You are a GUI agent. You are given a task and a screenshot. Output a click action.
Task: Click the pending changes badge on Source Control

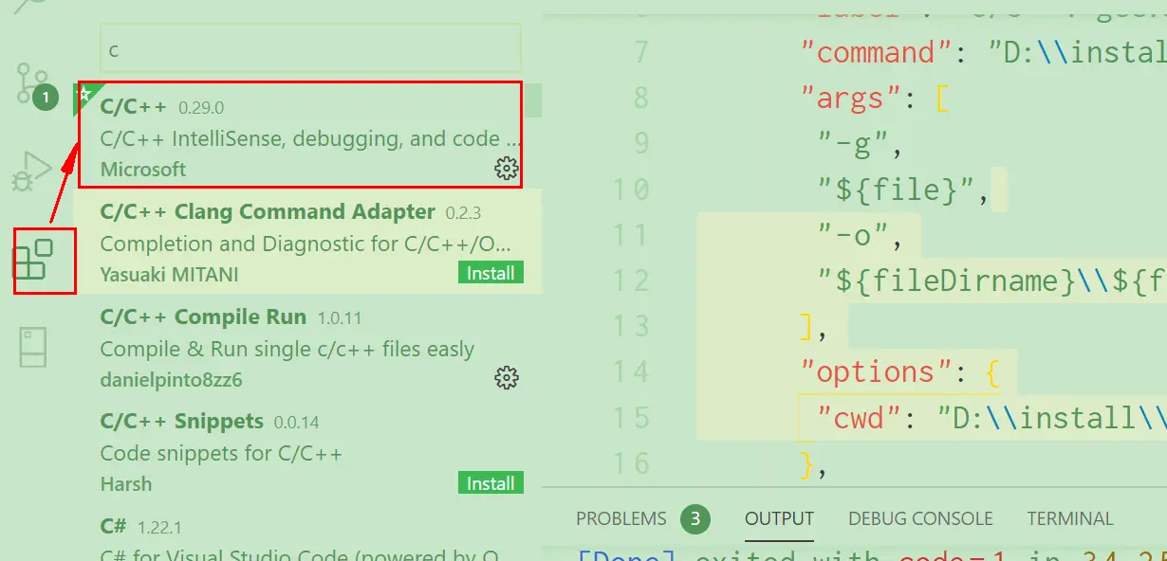(44, 97)
